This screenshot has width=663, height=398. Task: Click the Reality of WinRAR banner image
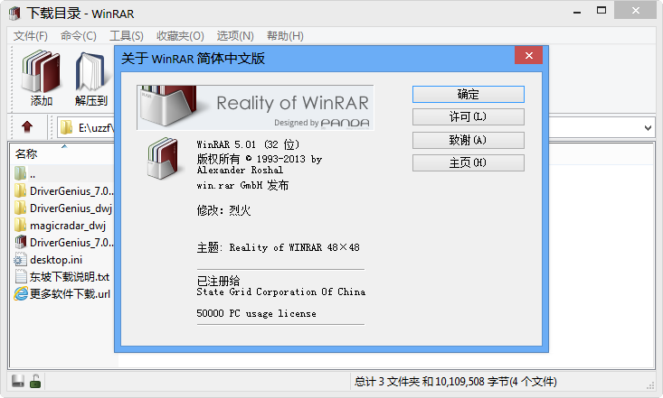click(x=254, y=107)
